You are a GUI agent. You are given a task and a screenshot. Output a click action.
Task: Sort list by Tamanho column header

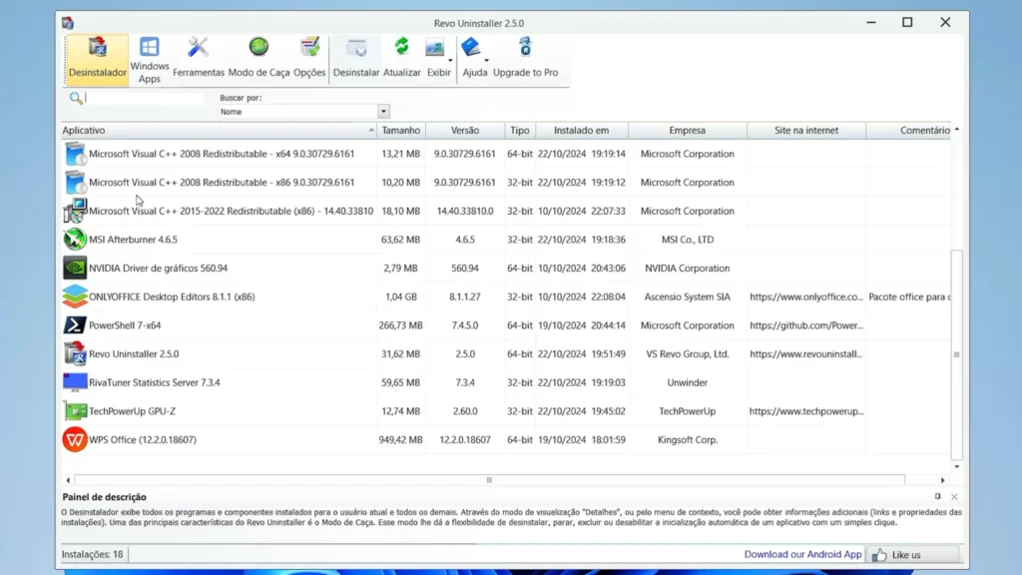click(x=400, y=131)
